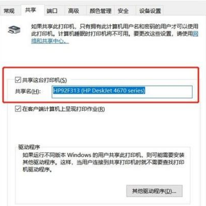The image size is (206, 206).
Task: Open the 端口 tab
Action: coord(52,11)
